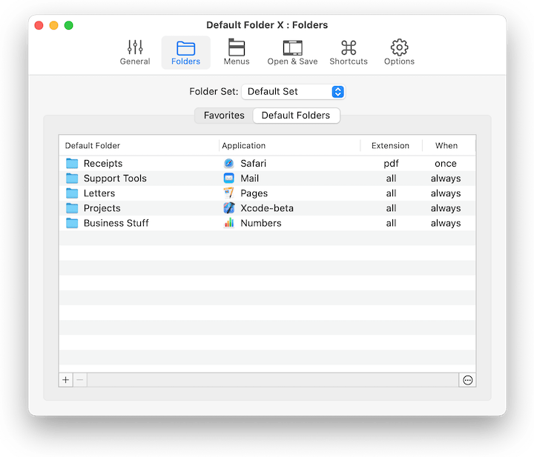Click the Pages application name
The height and width of the screenshot is (457, 534).
pos(254,193)
